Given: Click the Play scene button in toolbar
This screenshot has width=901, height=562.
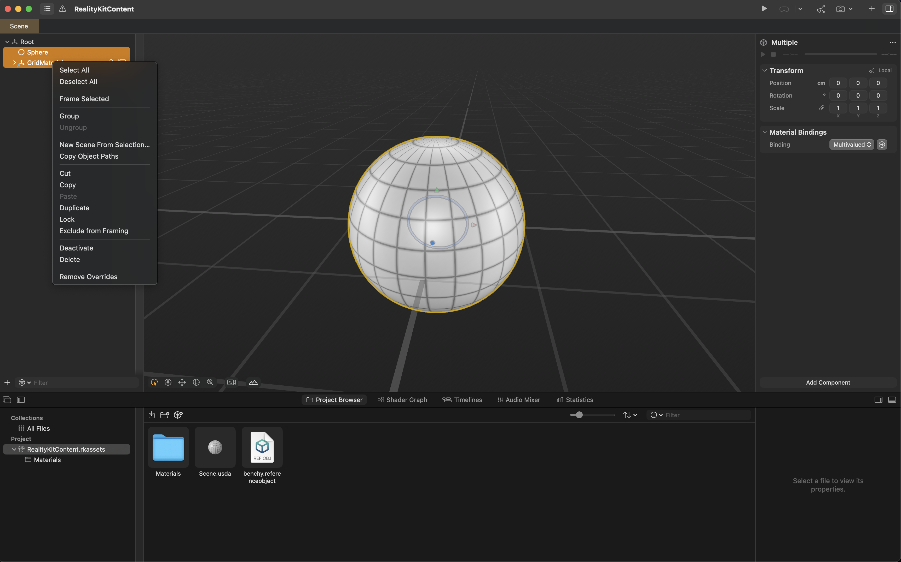Looking at the screenshot, I should pos(764,9).
